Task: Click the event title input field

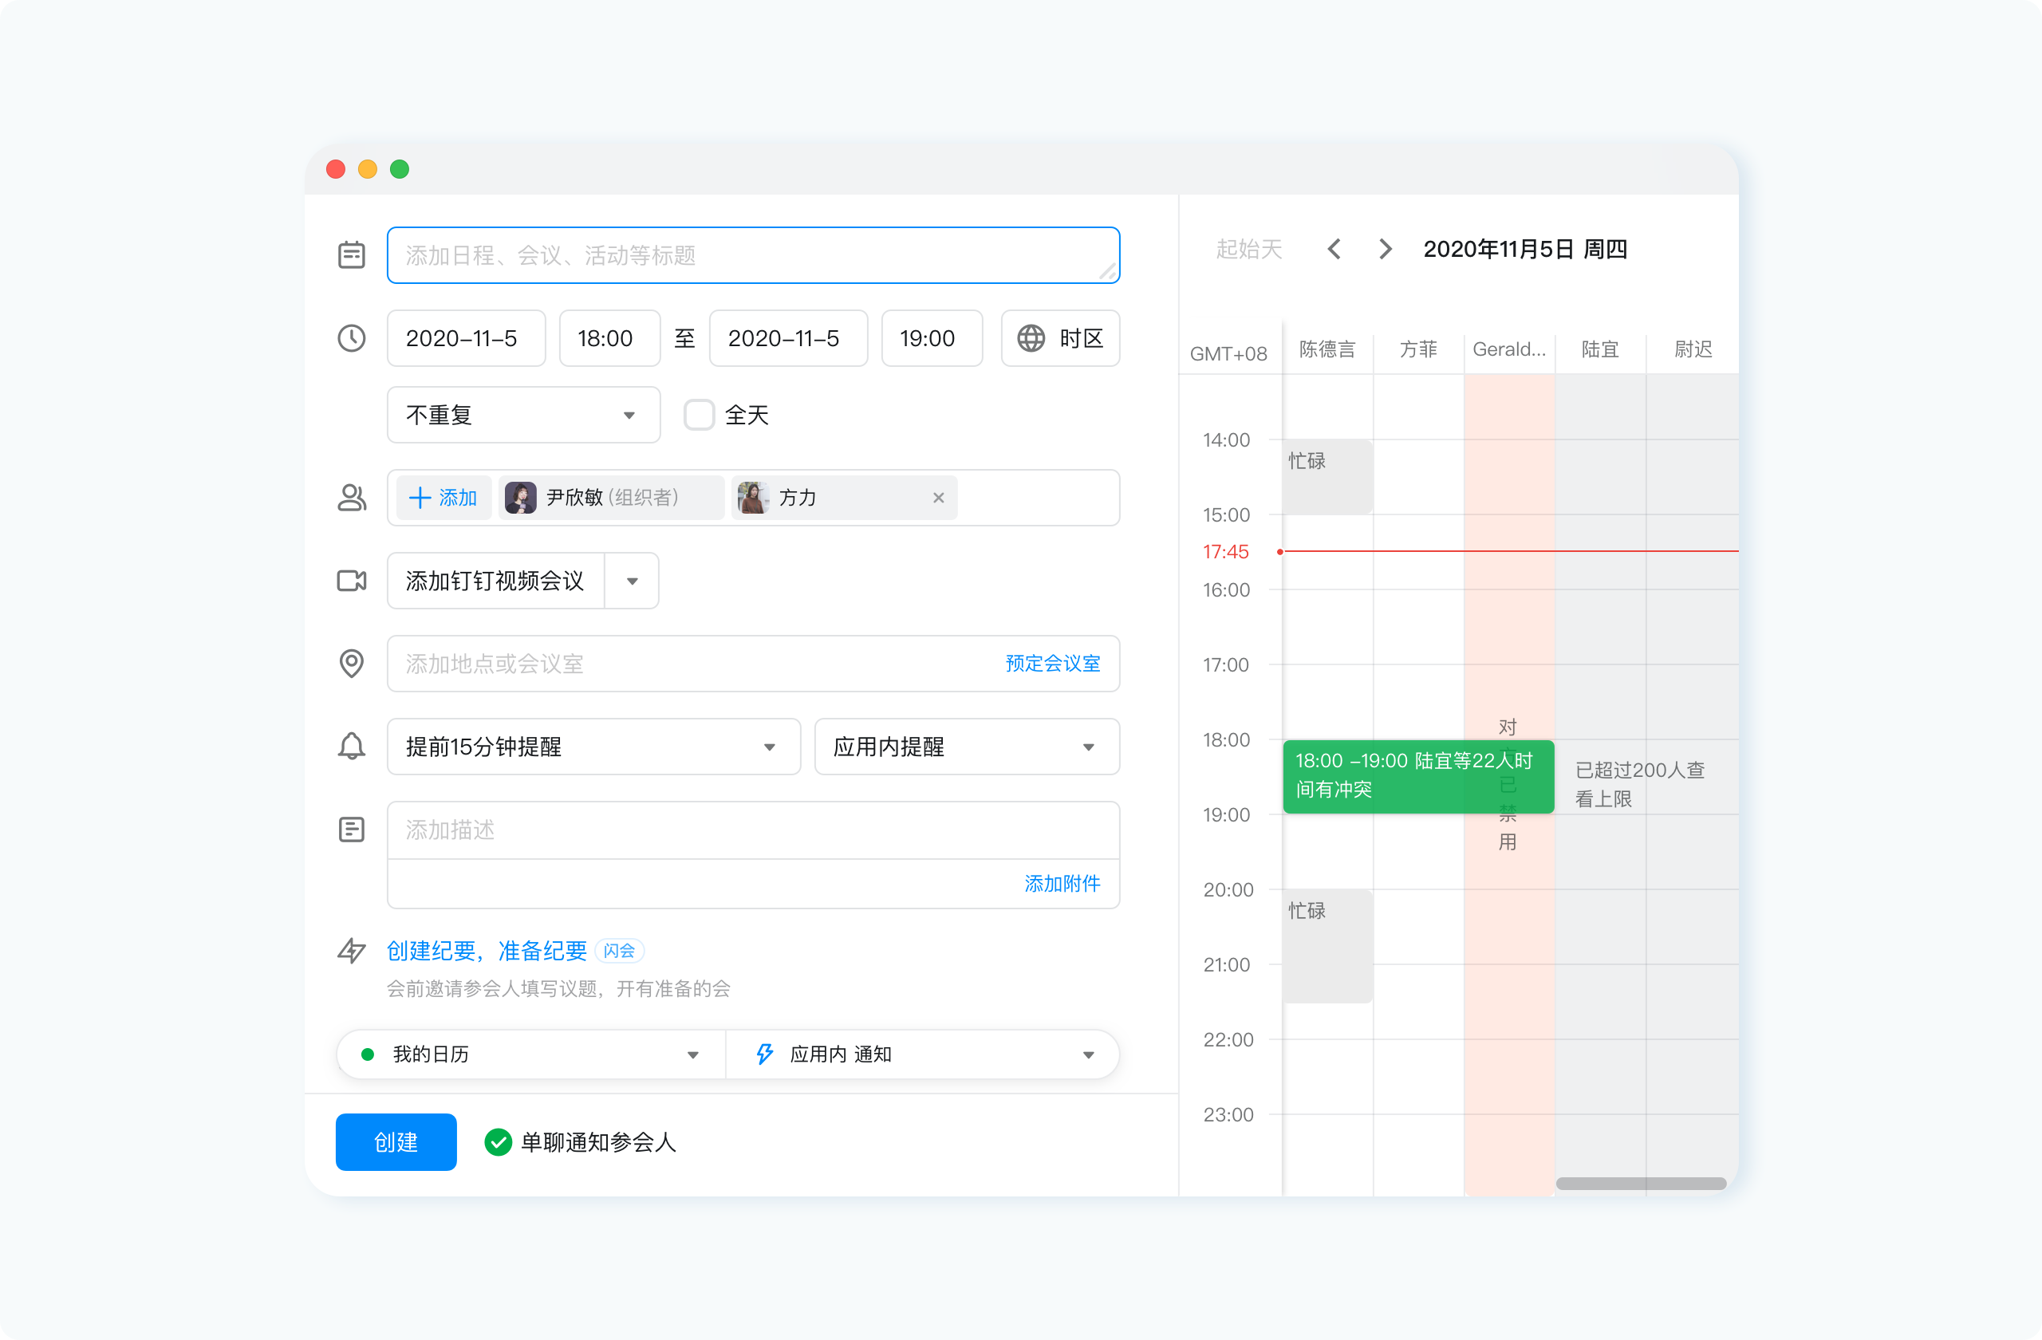Action: point(752,254)
